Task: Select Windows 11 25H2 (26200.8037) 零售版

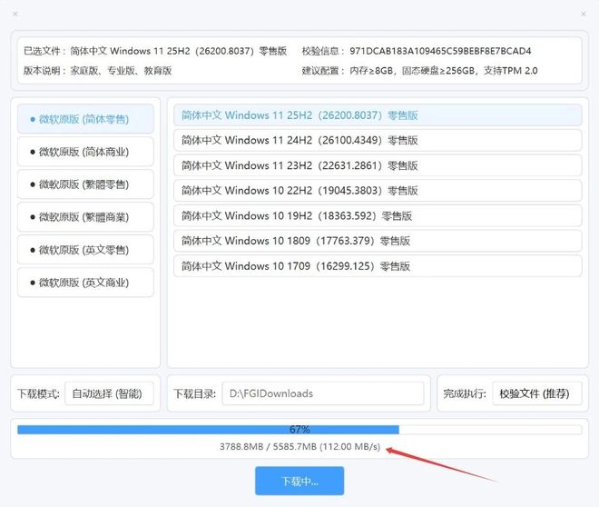Action: pyautogui.click(x=377, y=115)
